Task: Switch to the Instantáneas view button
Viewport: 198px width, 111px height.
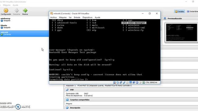Action: point(192,11)
